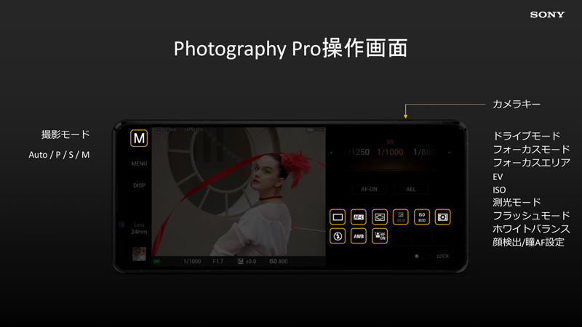Viewport: 582px width, 327px height.
Task: Tap the ±0.0 exposure readout
Action: 247,262
